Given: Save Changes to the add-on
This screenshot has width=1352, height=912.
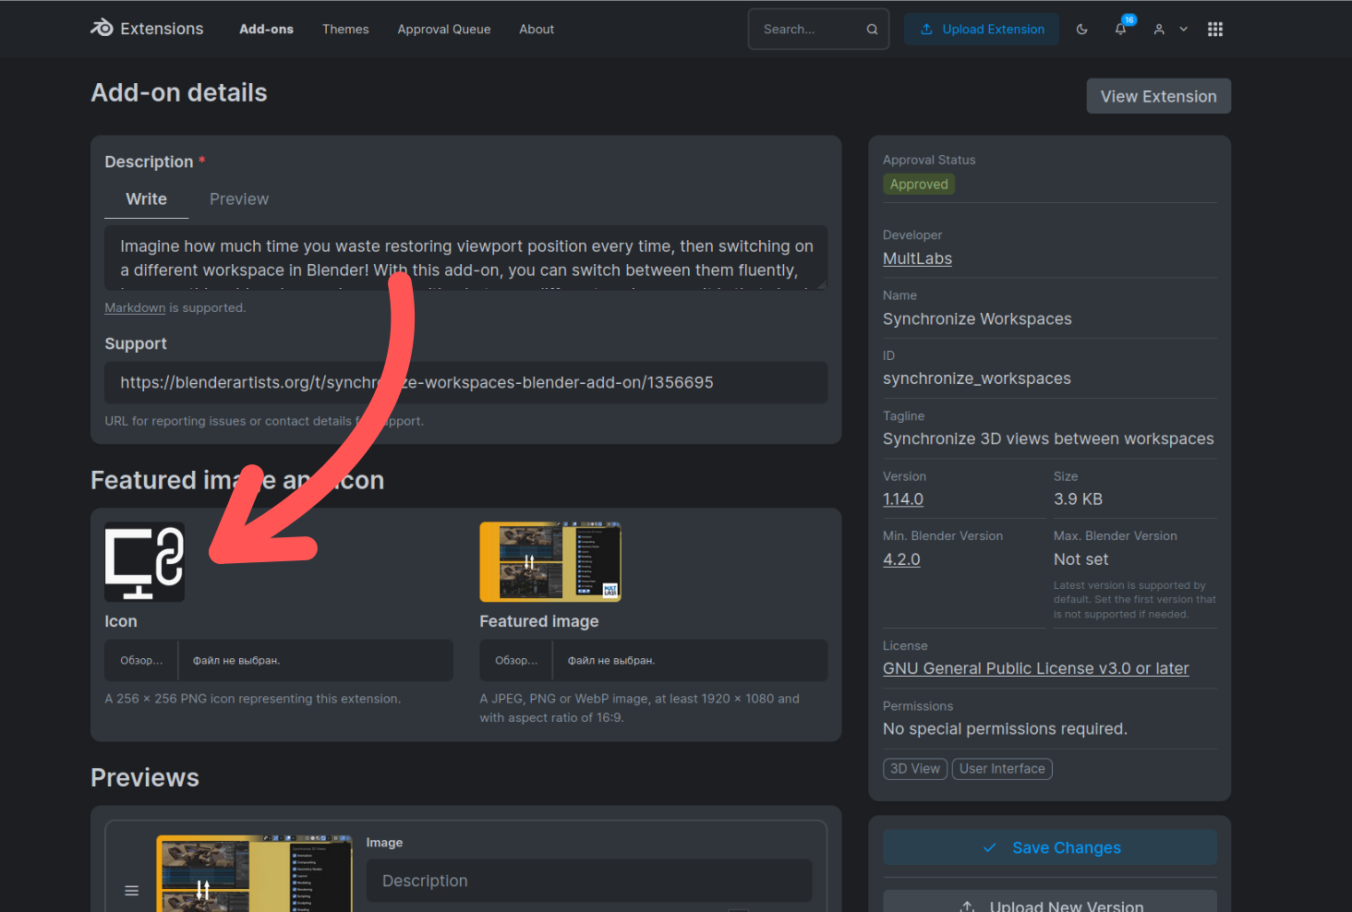Looking at the screenshot, I should tap(1050, 847).
